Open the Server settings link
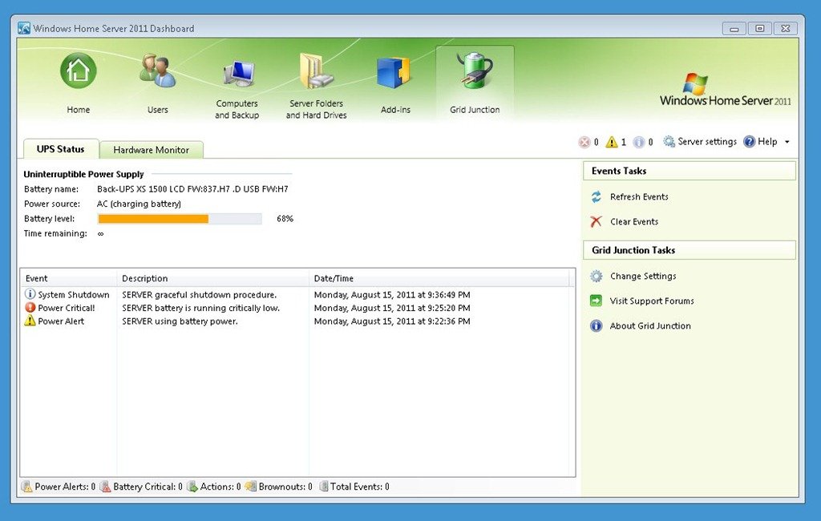This screenshot has height=521, width=821. pyautogui.click(x=707, y=141)
